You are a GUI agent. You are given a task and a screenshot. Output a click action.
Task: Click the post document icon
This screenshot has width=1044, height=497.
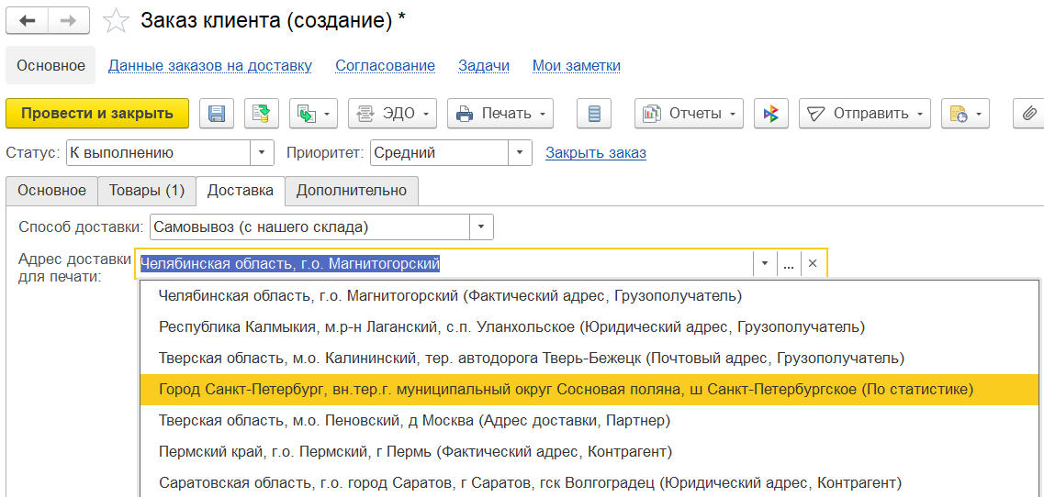(262, 114)
